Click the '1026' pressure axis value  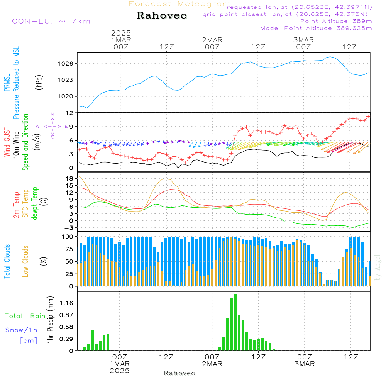click(65, 64)
